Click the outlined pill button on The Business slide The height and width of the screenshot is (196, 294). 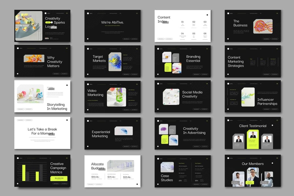[x=266, y=39]
